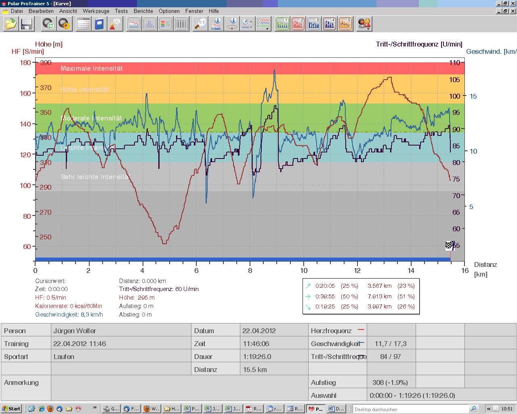This screenshot has width=517, height=414.
Task: Click the Desktop durchsuchen search field
Action: (x=411, y=409)
